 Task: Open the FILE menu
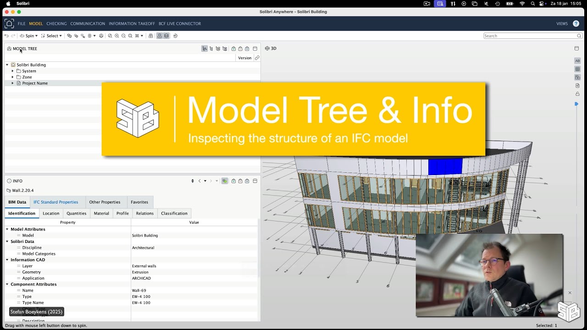pyautogui.click(x=22, y=23)
